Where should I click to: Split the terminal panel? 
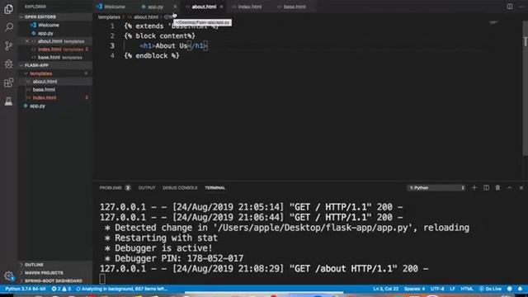(x=486, y=187)
